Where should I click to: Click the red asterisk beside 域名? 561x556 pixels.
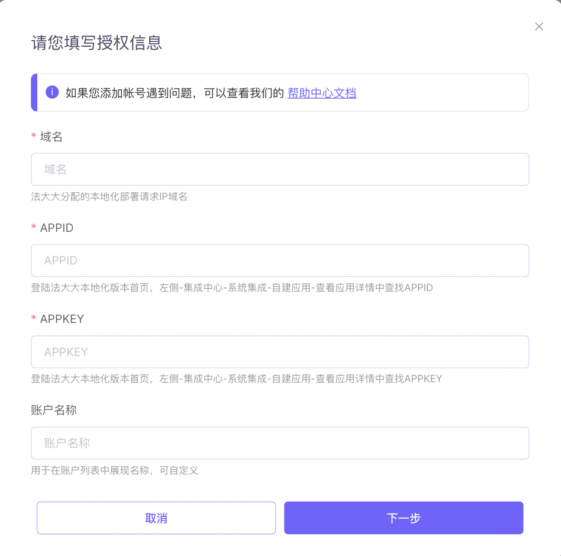point(34,135)
